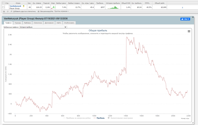Click the 66 level value

click(30, 7)
